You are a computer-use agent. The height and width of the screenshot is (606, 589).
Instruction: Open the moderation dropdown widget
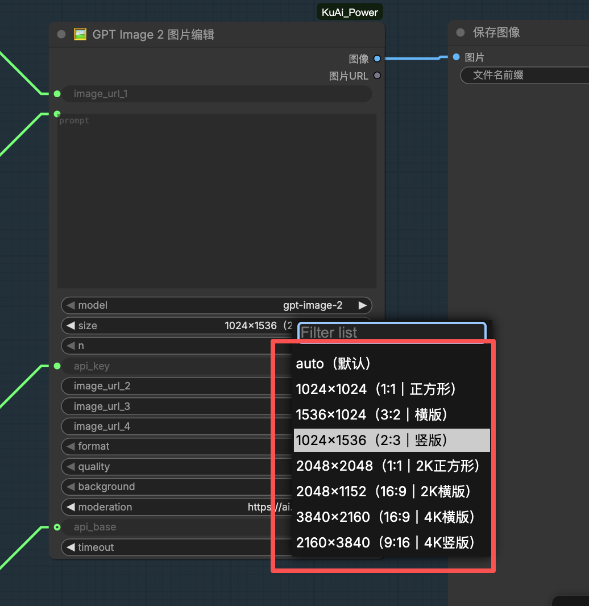176,507
